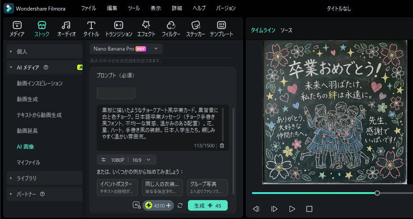Open the テンプレート templates panel
413x219 pixels.
coord(222,29)
